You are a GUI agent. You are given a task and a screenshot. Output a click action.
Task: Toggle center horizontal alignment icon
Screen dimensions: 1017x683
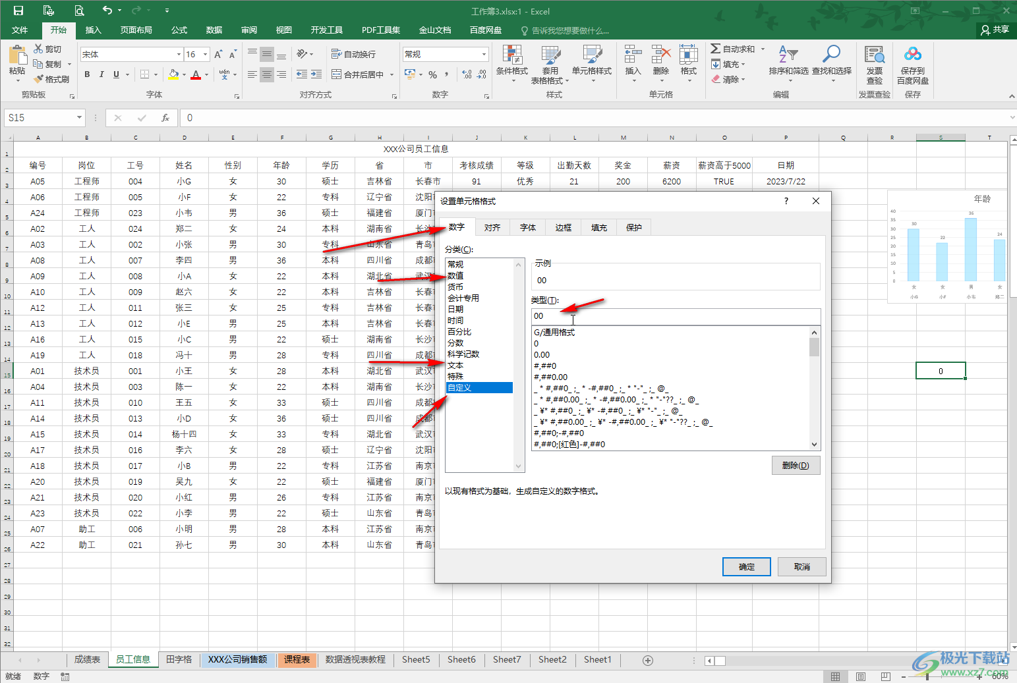point(266,74)
